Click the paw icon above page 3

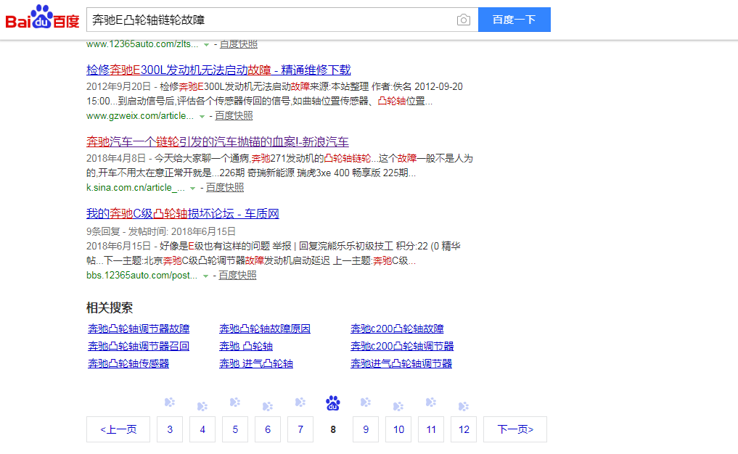tap(170, 402)
